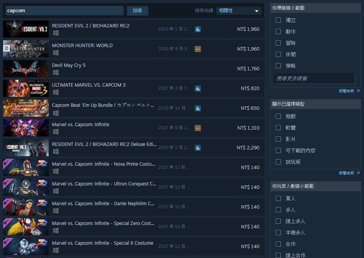This screenshot has height=258, width=364.
Task: Click Windows icon under ULTIMATE MARVEL VS. CAPCOM 3
Action: click(56, 92)
